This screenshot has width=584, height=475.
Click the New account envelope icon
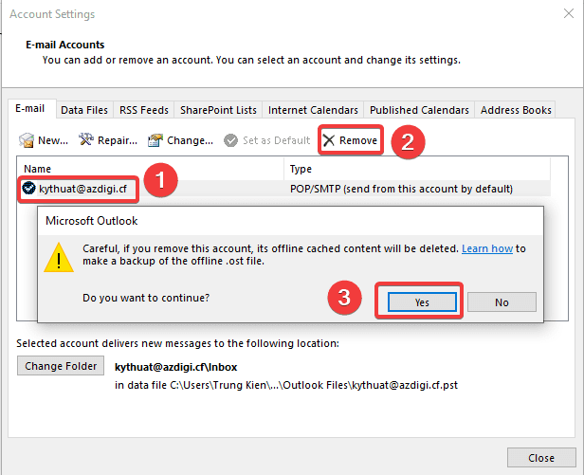[27, 140]
